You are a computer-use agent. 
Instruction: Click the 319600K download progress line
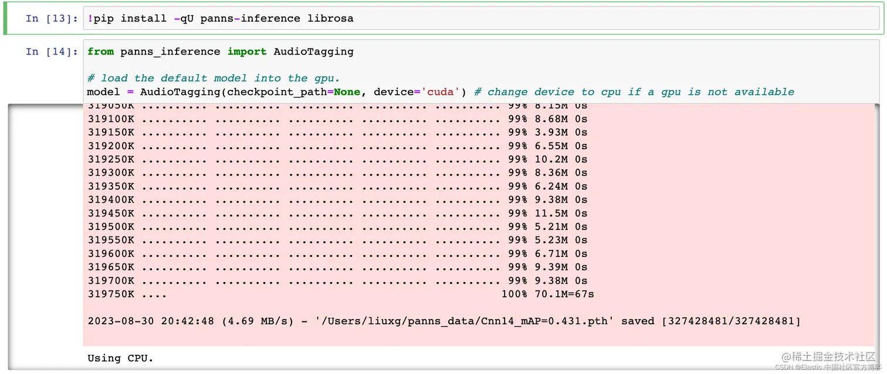[x=337, y=253]
